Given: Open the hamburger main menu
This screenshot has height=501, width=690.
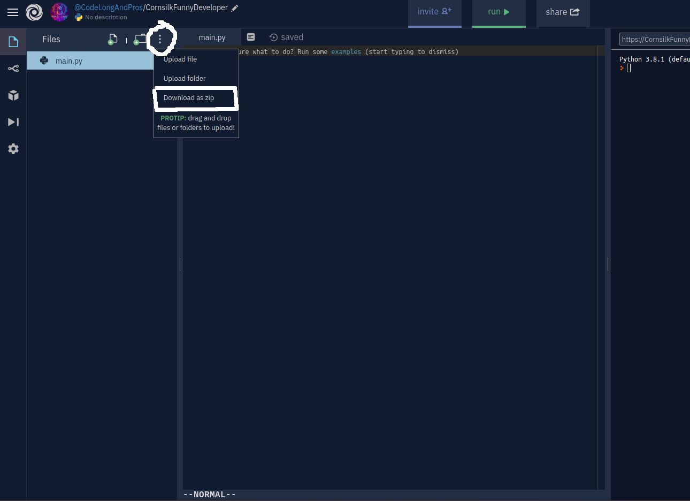Looking at the screenshot, I should (13, 12).
